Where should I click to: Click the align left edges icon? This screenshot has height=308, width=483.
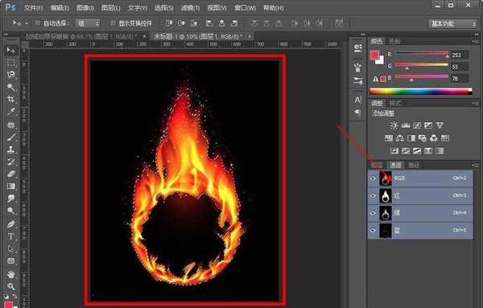[x=209, y=23]
